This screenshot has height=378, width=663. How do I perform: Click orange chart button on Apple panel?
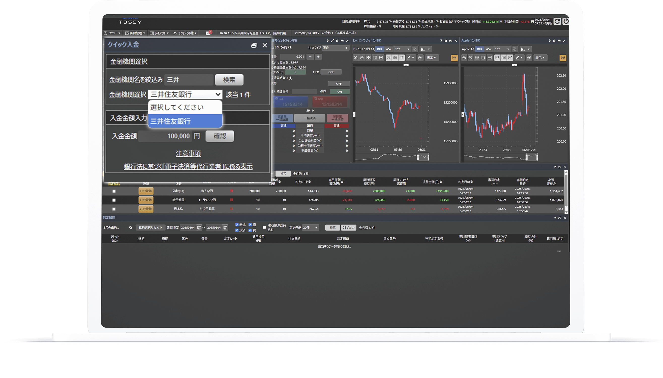pyautogui.click(x=562, y=58)
